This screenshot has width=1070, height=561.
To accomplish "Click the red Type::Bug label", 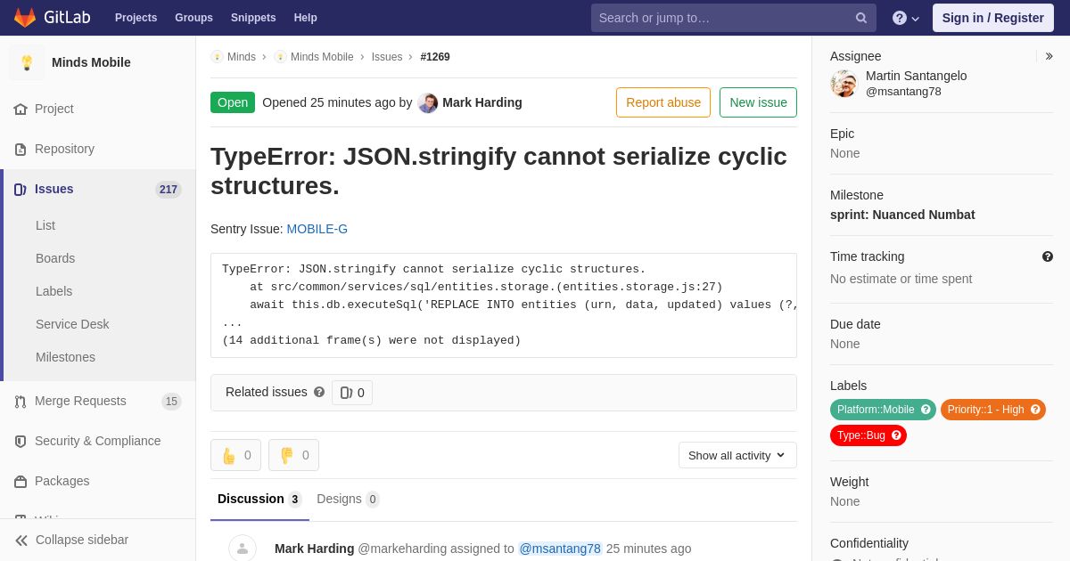I will tap(868, 435).
